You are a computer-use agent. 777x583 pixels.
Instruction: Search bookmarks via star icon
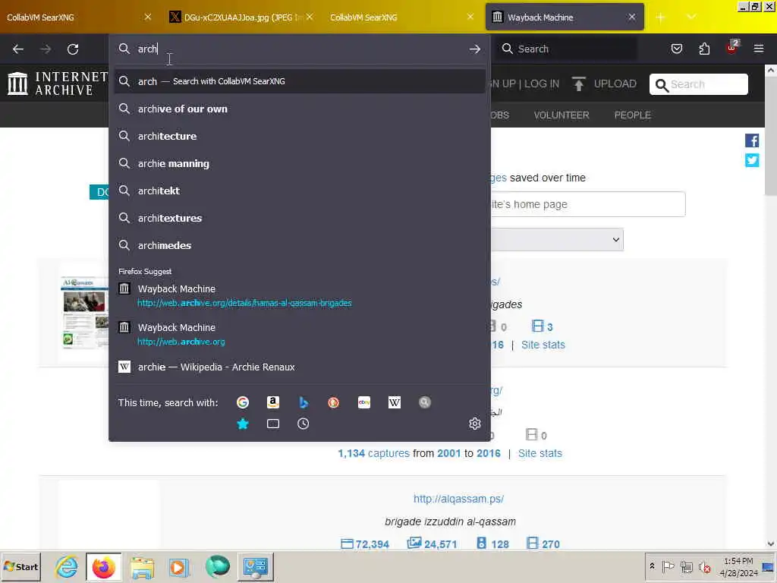click(x=243, y=424)
